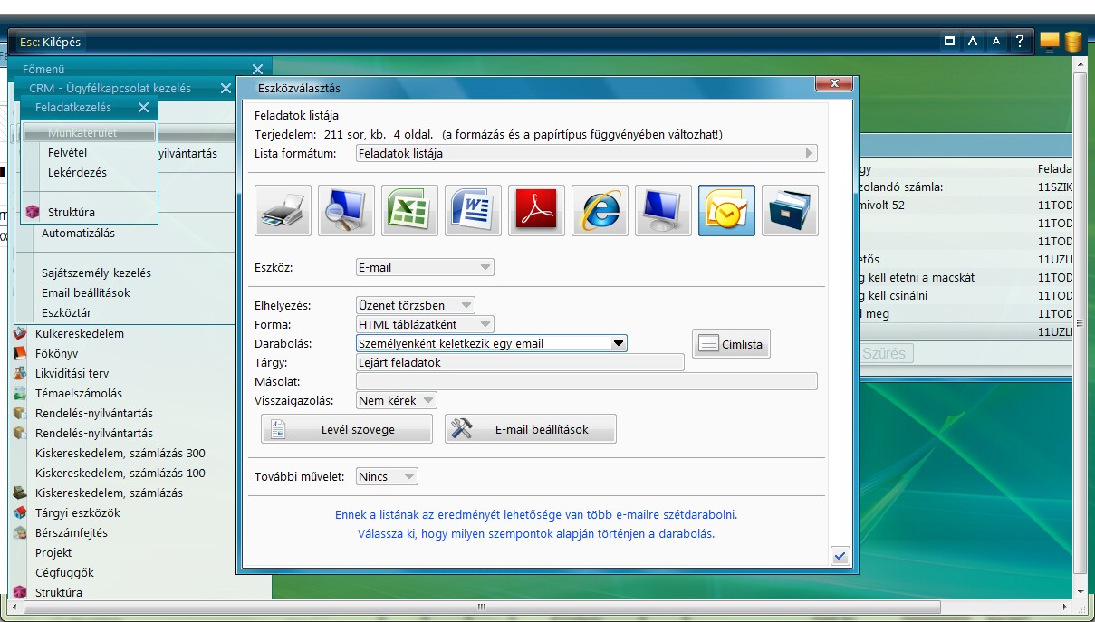Open the További művelet dropdown
Screen dimensions: 1095x622
[387, 476]
